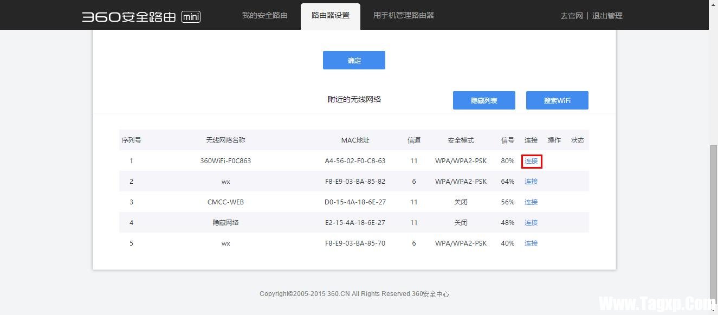The width and height of the screenshot is (718, 315).
Task: Click MAC address F8-E9-03-BA-85-82
Action: click(355, 182)
